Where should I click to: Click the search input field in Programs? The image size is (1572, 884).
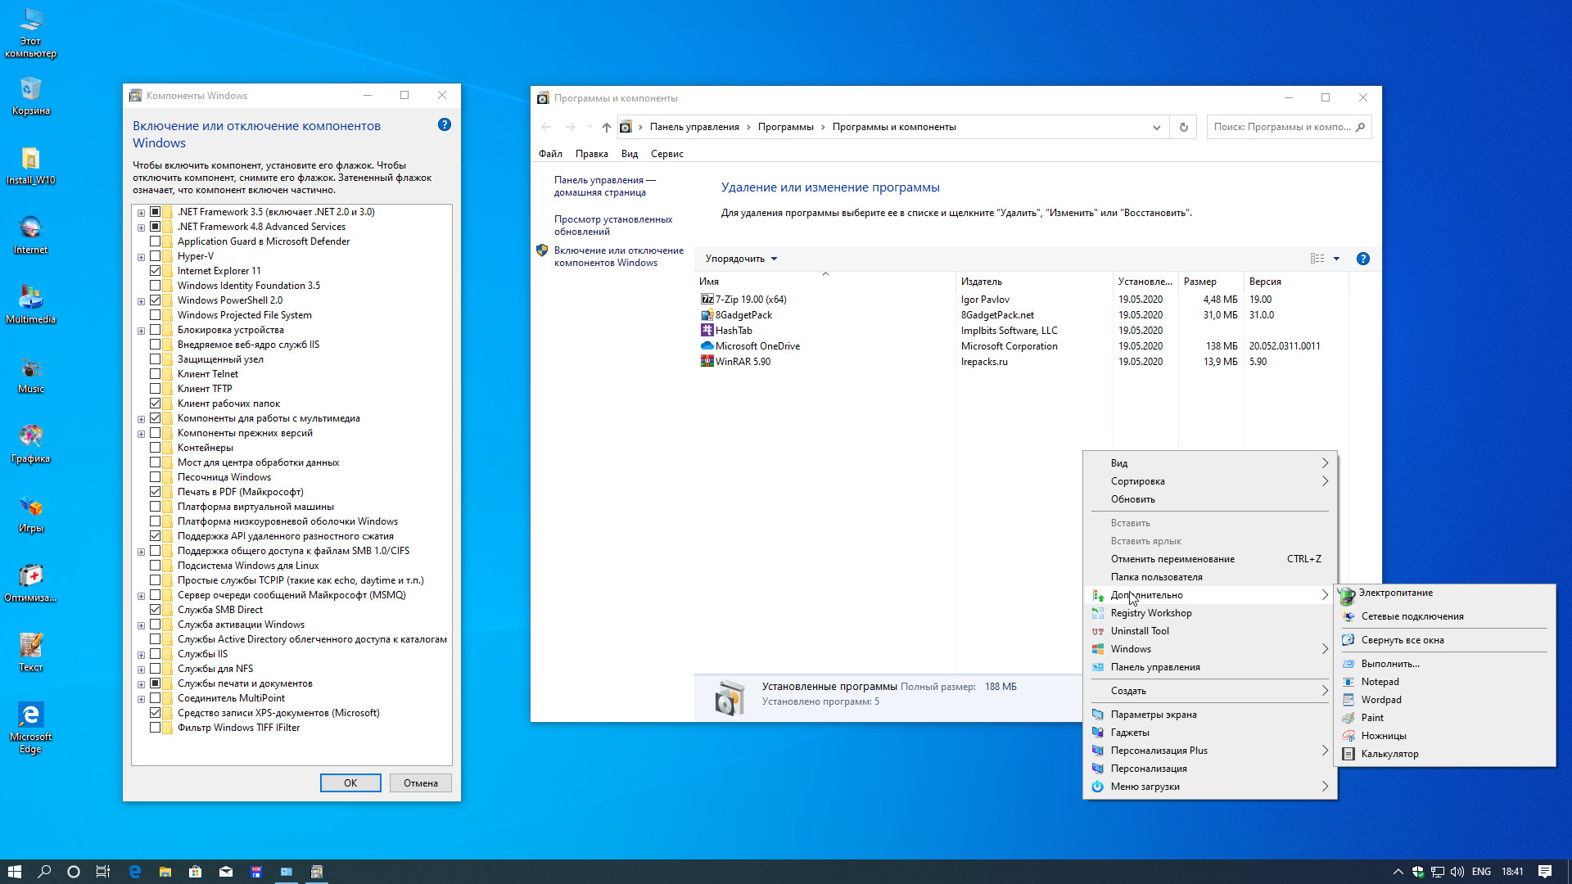[x=1285, y=126]
